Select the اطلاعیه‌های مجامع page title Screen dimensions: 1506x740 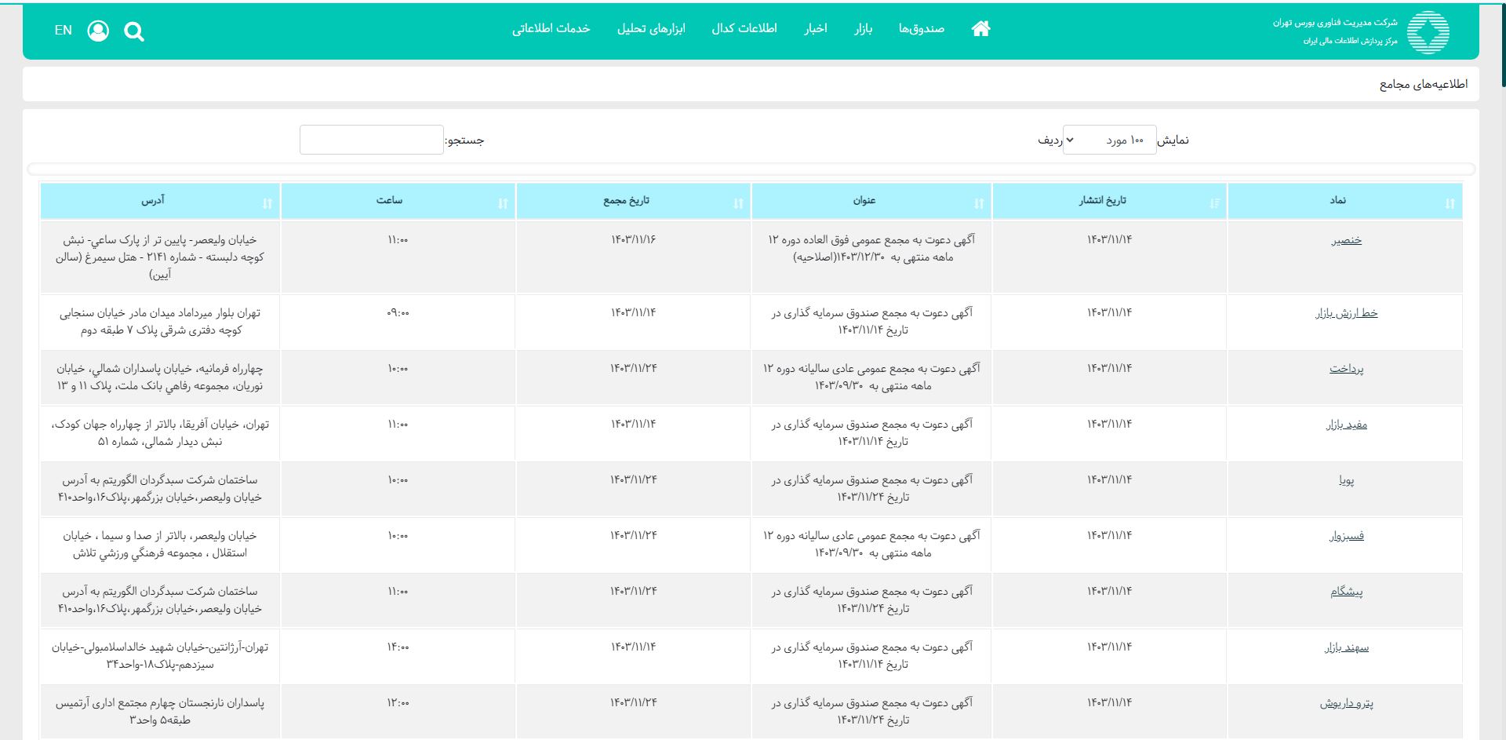click(1424, 84)
